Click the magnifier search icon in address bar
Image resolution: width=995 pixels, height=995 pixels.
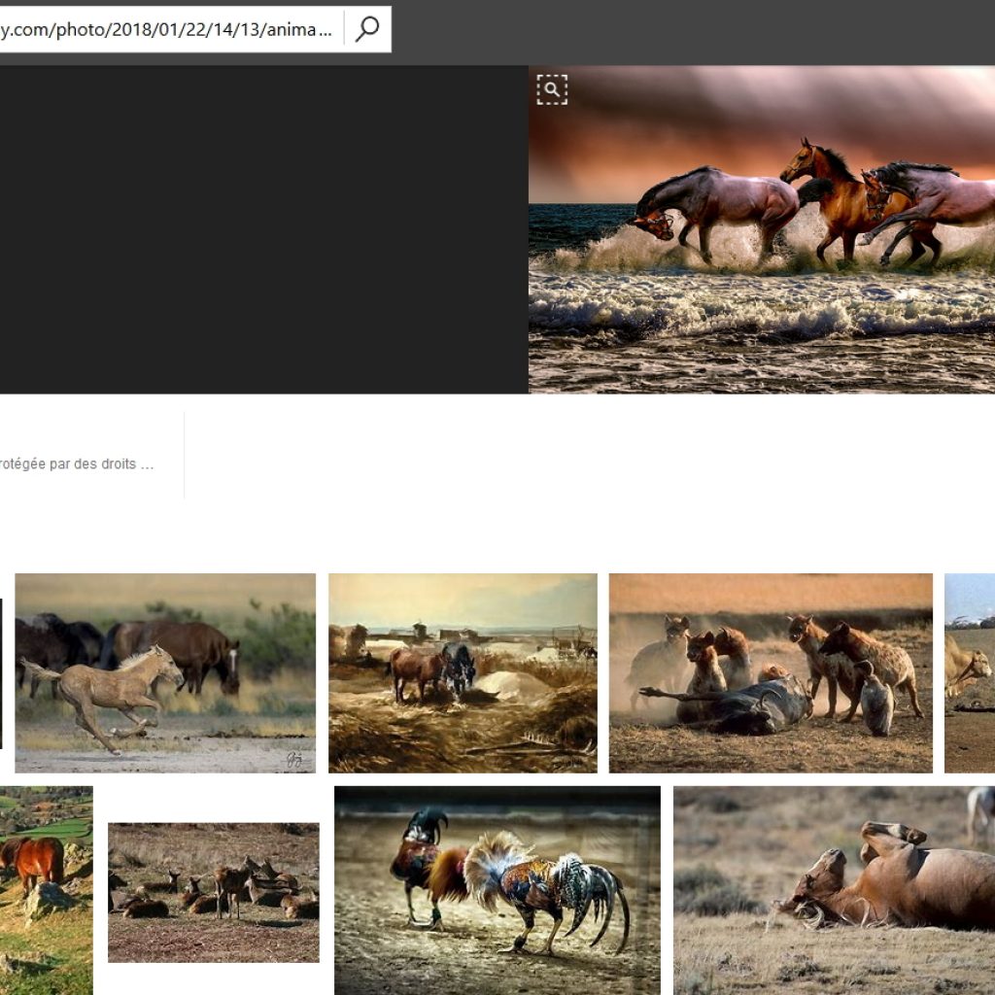(367, 29)
